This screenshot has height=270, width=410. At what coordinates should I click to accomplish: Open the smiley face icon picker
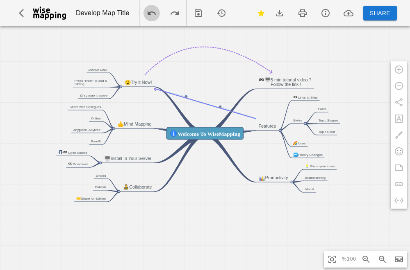[x=399, y=151]
